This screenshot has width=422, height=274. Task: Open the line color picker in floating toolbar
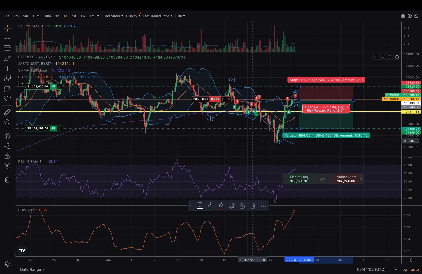pyautogui.click(x=221, y=205)
